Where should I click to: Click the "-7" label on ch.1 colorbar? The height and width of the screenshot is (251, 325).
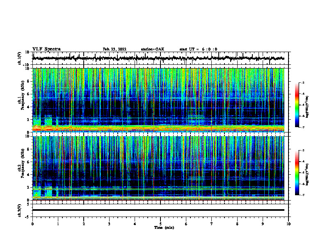click(x=303, y=127)
